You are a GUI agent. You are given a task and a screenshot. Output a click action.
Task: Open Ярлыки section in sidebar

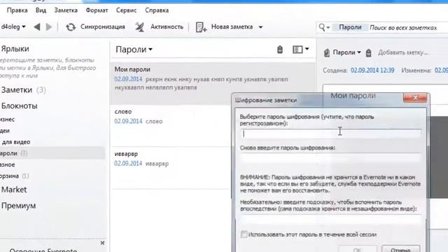[15, 49]
